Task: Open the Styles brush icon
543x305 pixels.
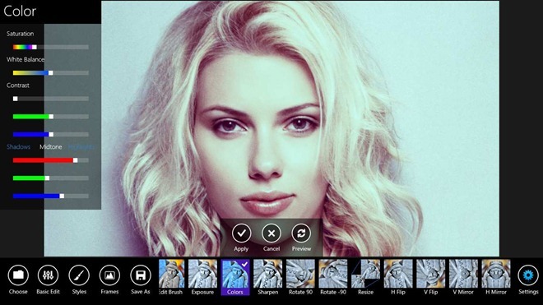Action: (x=79, y=275)
